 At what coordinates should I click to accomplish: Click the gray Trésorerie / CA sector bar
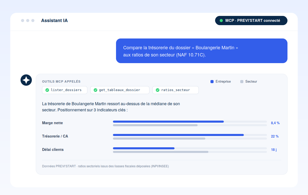point(159,139)
